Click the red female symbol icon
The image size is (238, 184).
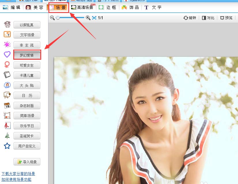pos(7,65)
